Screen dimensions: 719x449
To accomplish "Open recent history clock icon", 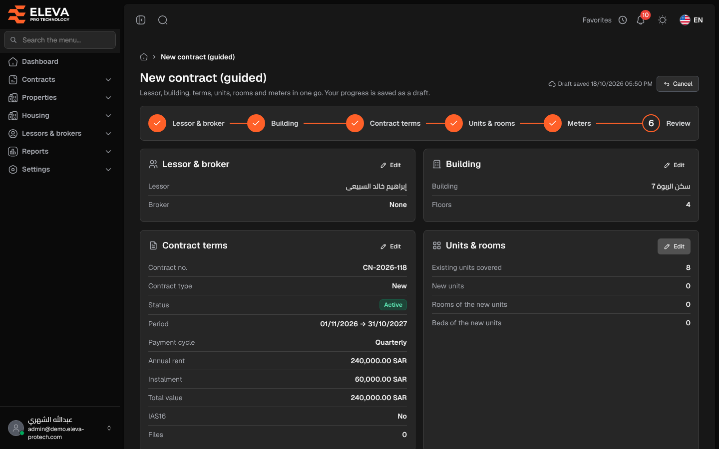I will coord(623,20).
